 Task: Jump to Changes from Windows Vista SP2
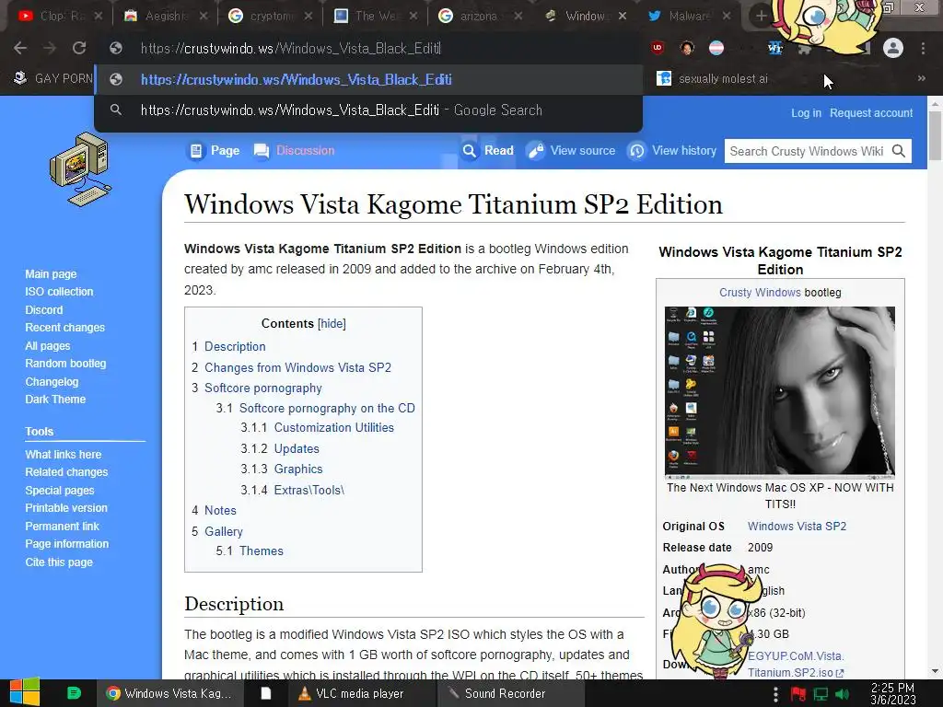[x=297, y=367]
